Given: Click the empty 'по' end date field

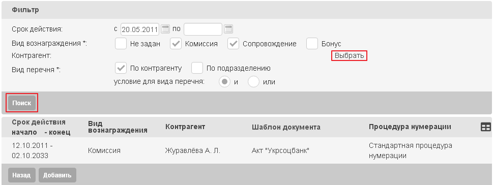Looking at the screenshot, I should (x=203, y=29).
